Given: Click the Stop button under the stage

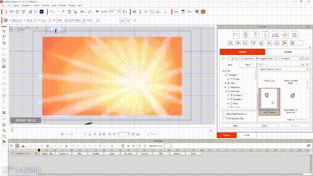Looking at the screenshot, I should click(x=90, y=134).
